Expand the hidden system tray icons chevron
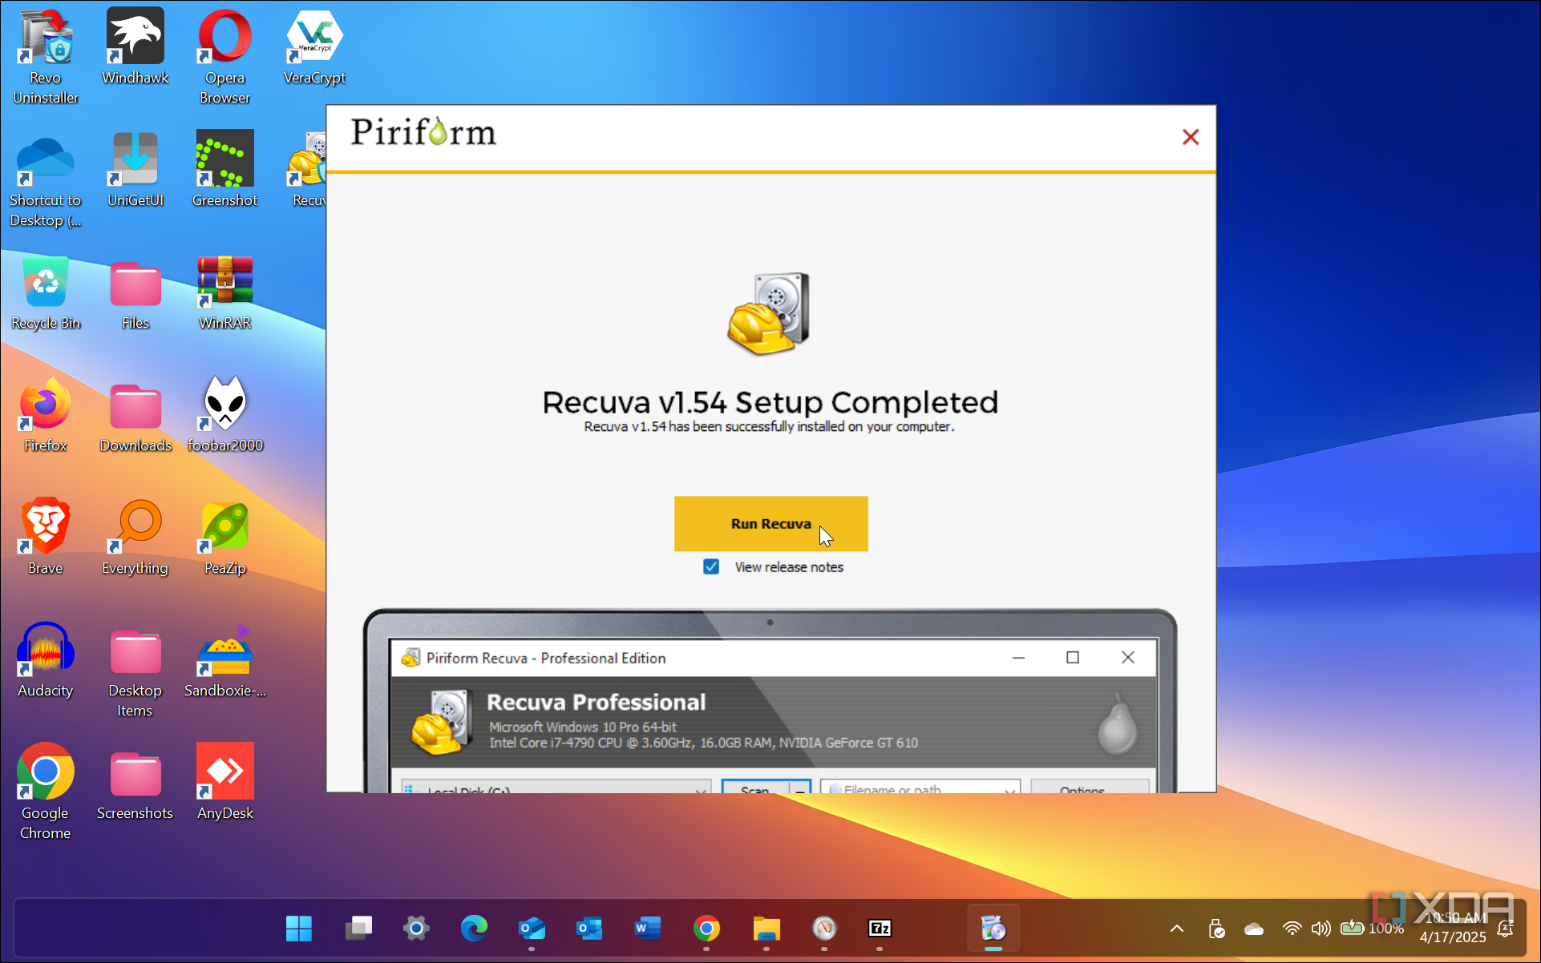Image resolution: width=1541 pixels, height=963 pixels. point(1176,929)
